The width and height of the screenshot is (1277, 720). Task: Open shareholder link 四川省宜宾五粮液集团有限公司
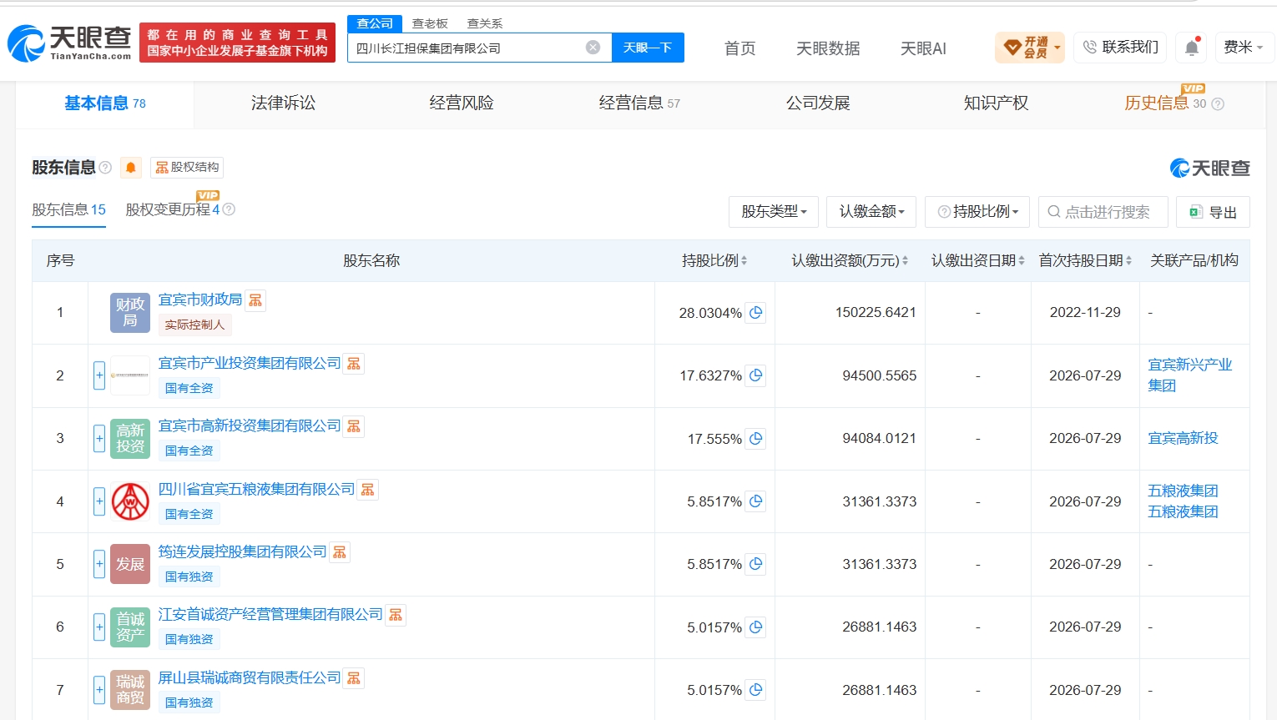256,489
